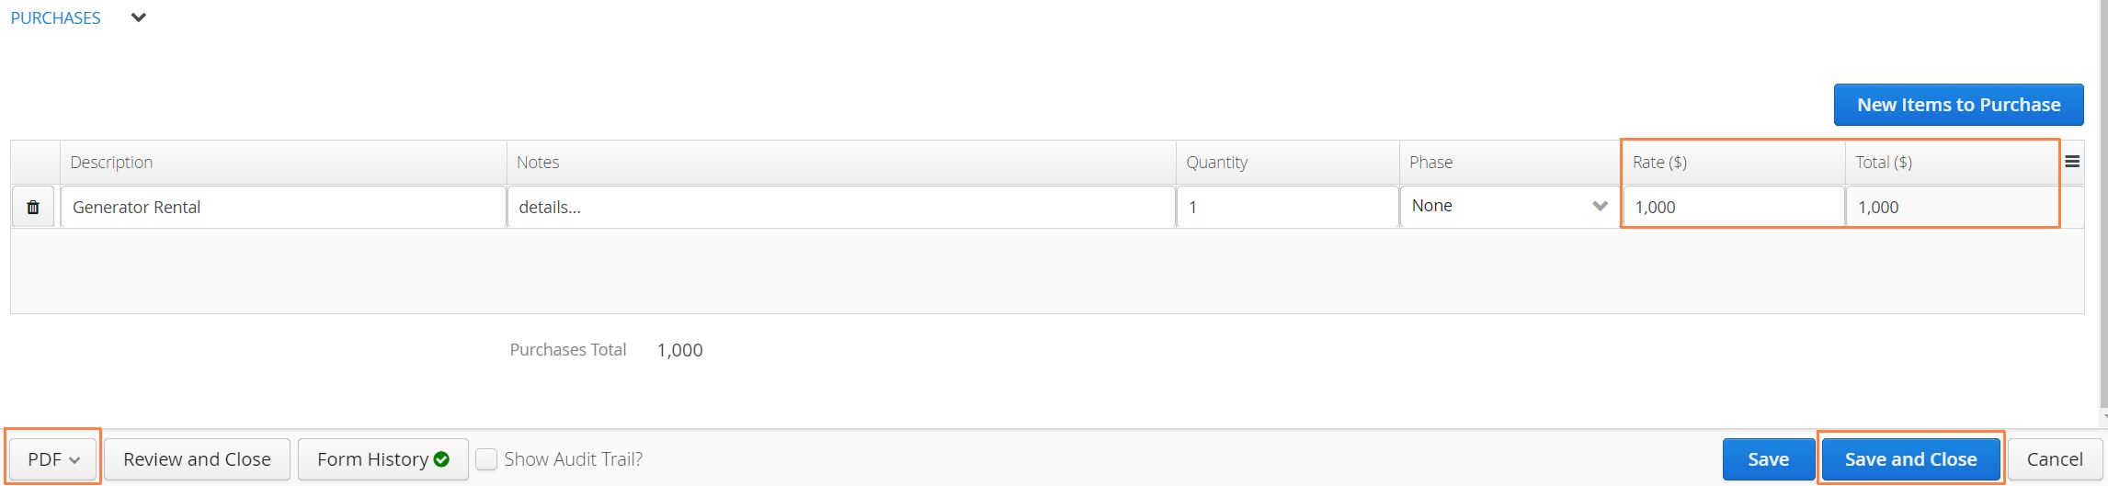The image size is (2108, 486).
Task: Click the Rate ($) input field
Action: (x=1733, y=207)
